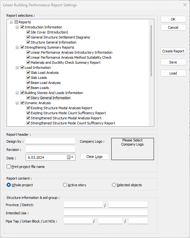The width and height of the screenshot is (190, 238).
Task: Select Selected objects radio option
Action: pyautogui.click(x=114, y=185)
